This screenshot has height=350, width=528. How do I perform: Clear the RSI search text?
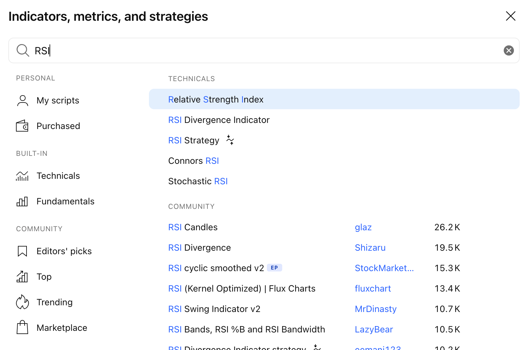[x=509, y=50]
